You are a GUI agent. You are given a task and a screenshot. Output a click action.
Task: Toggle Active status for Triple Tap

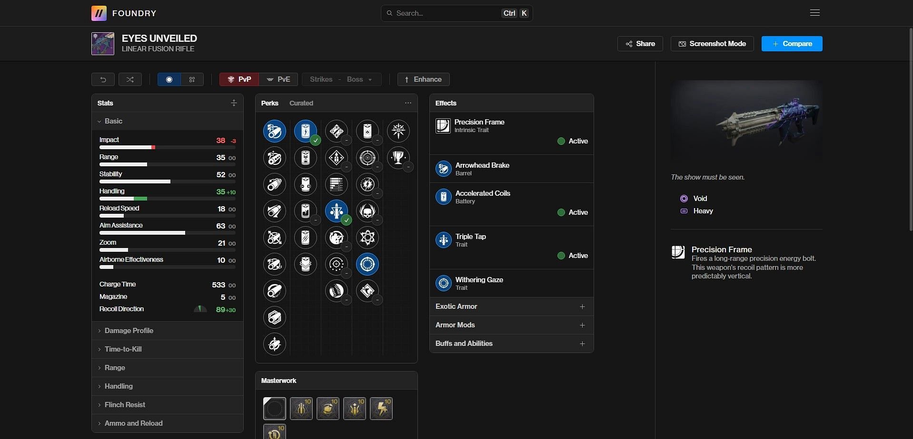[573, 256]
